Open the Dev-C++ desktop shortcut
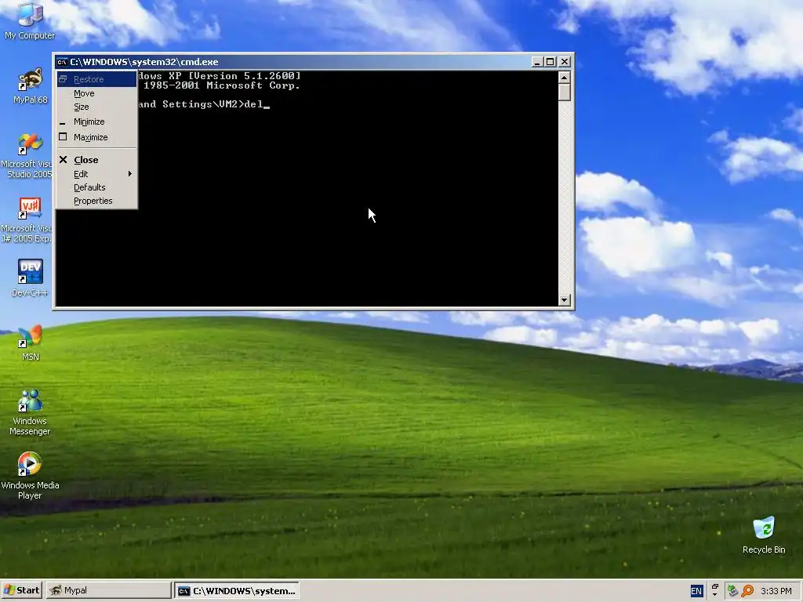The height and width of the screenshot is (602, 803). (x=30, y=278)
